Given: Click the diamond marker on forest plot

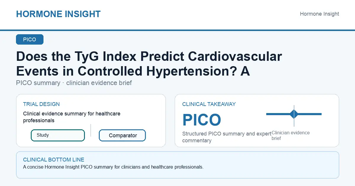Looking at the screenshot, I should (x=294, y=114).
